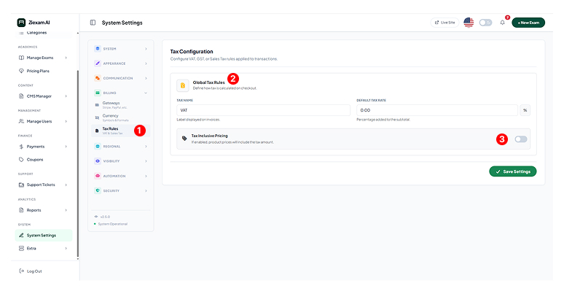Click the Global Tax Rules document icon
This screenshot has width=564, height=294.
(x=183, y=85)
